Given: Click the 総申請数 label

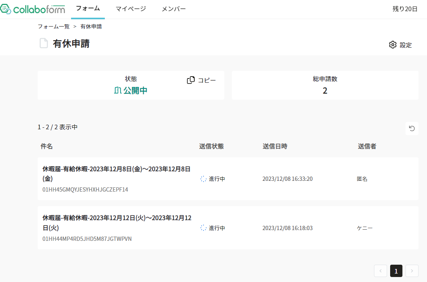Looking at the screenshot, I should (325, 79).
